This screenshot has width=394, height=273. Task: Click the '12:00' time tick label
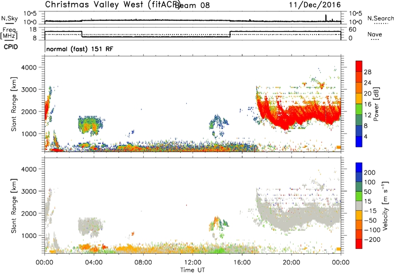coord(193,263)
